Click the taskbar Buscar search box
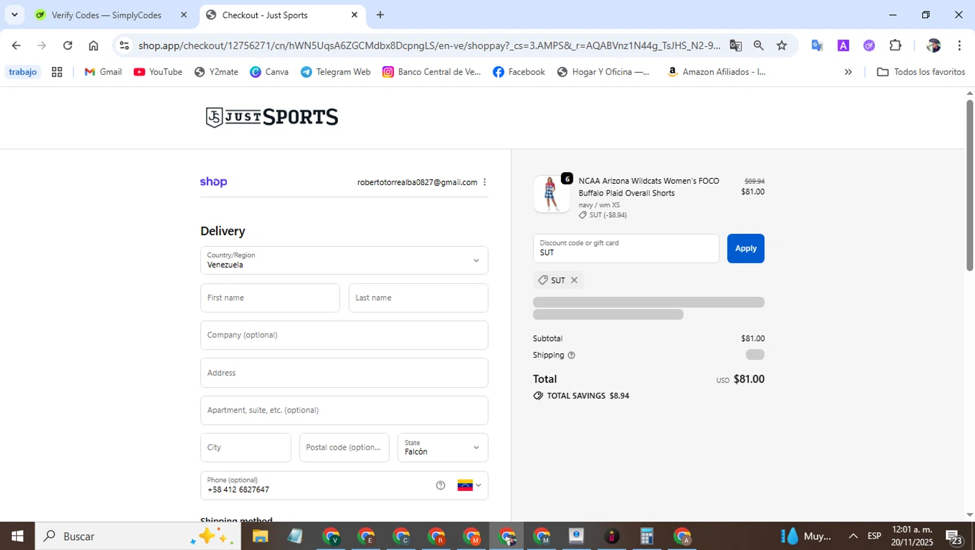975x550 pixels. [x=138, y=536]
